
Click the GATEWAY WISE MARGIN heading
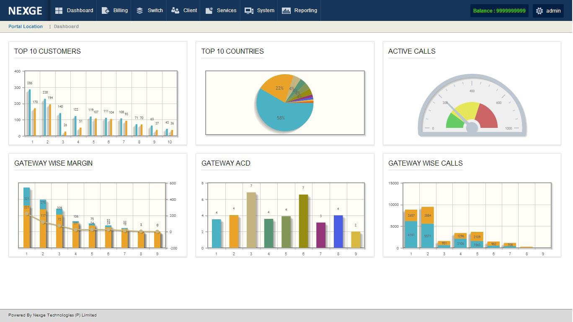53,163
